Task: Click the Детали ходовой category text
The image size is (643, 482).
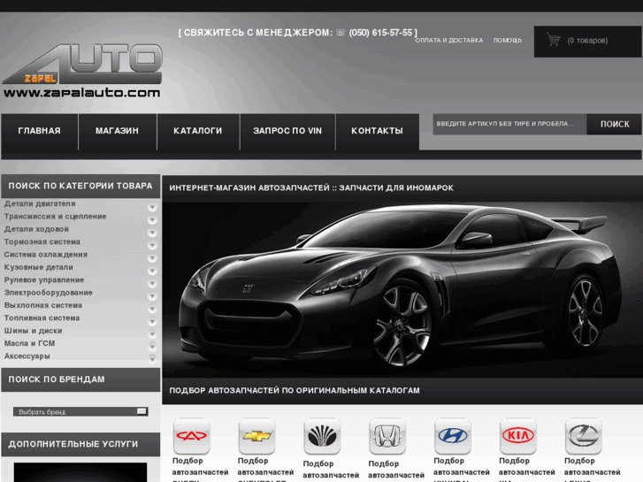Action: click(x=36, y=229)
